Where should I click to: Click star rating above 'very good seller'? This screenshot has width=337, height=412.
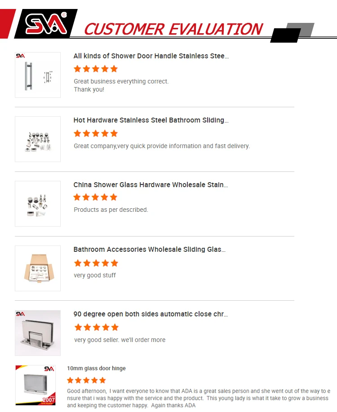pos(96,327)
